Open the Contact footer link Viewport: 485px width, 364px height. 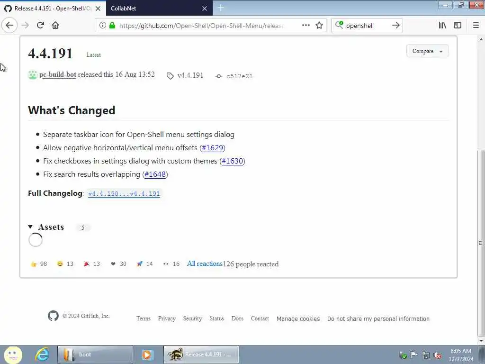[x=260, y=318]
